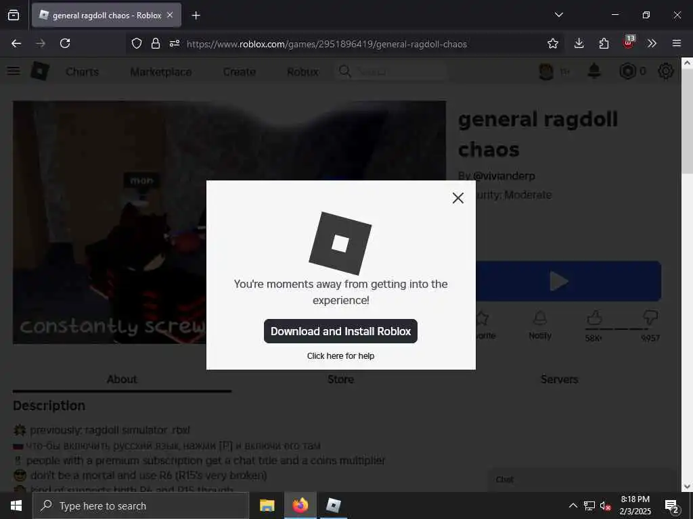Open creator @vivianderp profile link

[504, 176]
